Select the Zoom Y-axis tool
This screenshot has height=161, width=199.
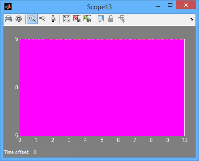tap(53, 19)
